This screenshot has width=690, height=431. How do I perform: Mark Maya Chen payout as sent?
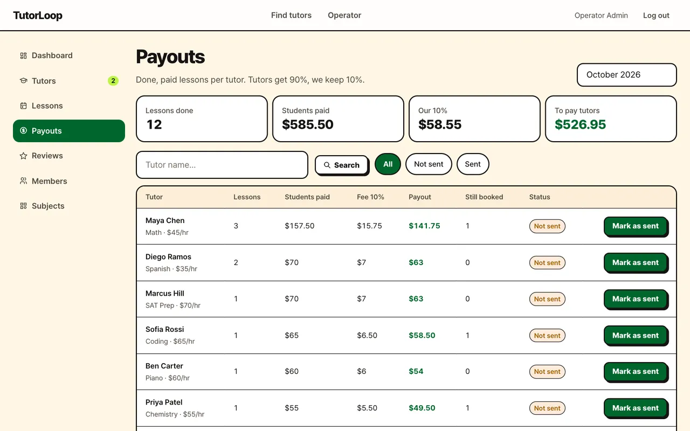(636, 226)
